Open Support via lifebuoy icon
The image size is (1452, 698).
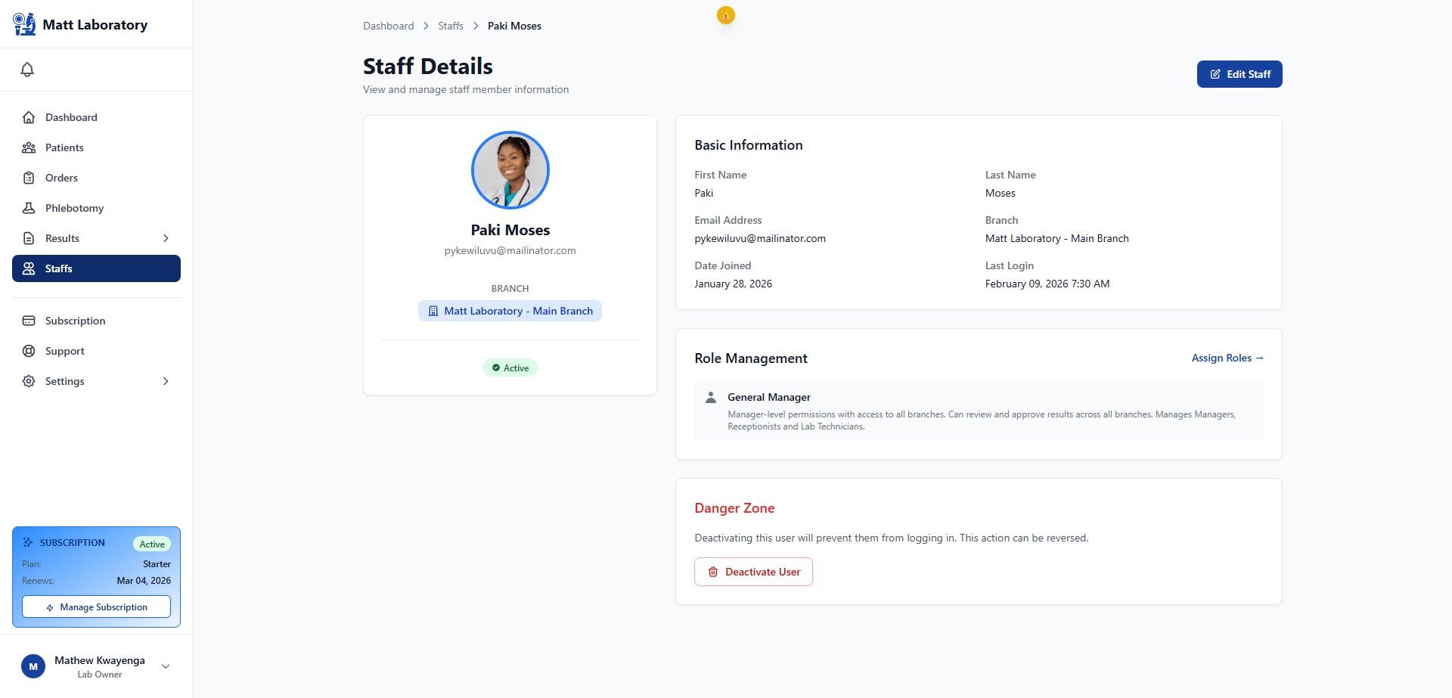(x=29, y=351)
